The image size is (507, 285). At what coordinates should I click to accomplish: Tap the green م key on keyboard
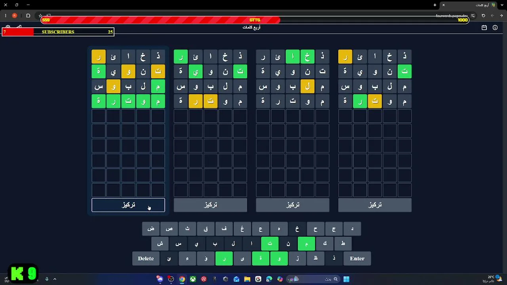[x=306, y=243]
